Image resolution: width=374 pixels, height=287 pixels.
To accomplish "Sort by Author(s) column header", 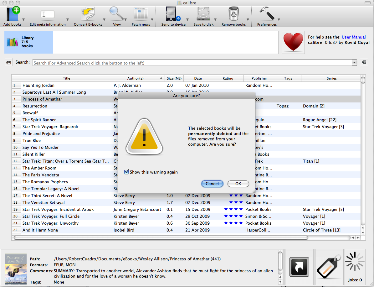I will tap(138, 78).
